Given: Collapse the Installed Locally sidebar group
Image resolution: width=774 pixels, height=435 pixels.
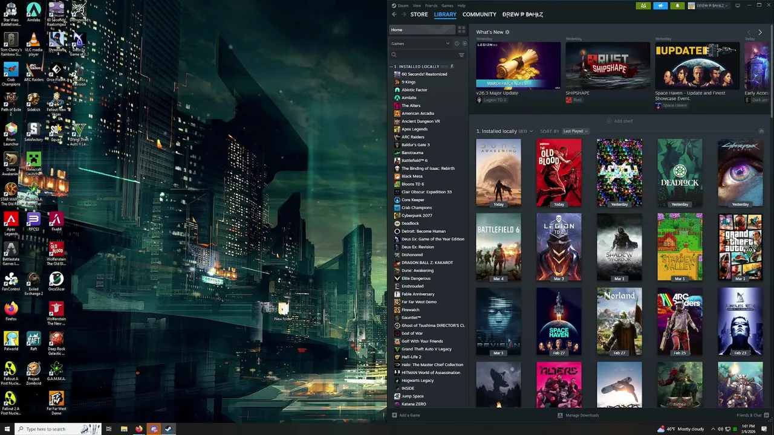Looking at the screenshot, I should (392, 66).
